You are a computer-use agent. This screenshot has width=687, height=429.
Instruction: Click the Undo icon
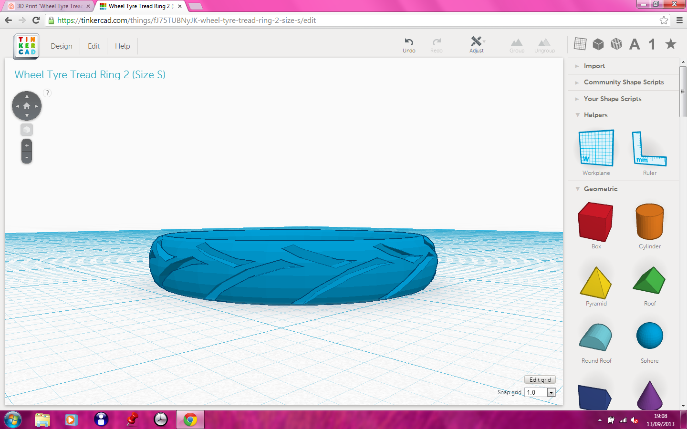coord(409,42)
